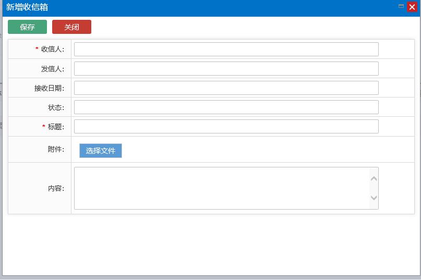Click the red 关闭 (Close) button
421x280 pixels.
pos(71,27)
